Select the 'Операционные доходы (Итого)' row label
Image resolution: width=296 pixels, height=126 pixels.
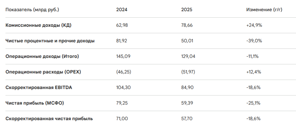(42, 56)
